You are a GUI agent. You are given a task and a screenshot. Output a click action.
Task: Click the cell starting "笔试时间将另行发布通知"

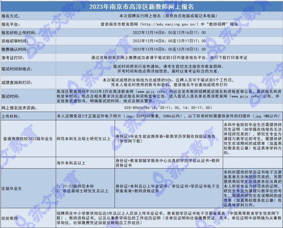click(x=169, y=69)
